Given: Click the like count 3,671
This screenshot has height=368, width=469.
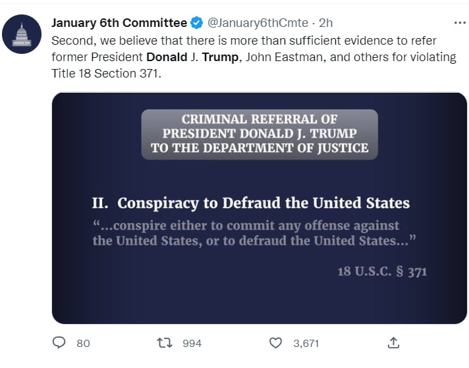Looking at the screenshot, I should (306, 343).
